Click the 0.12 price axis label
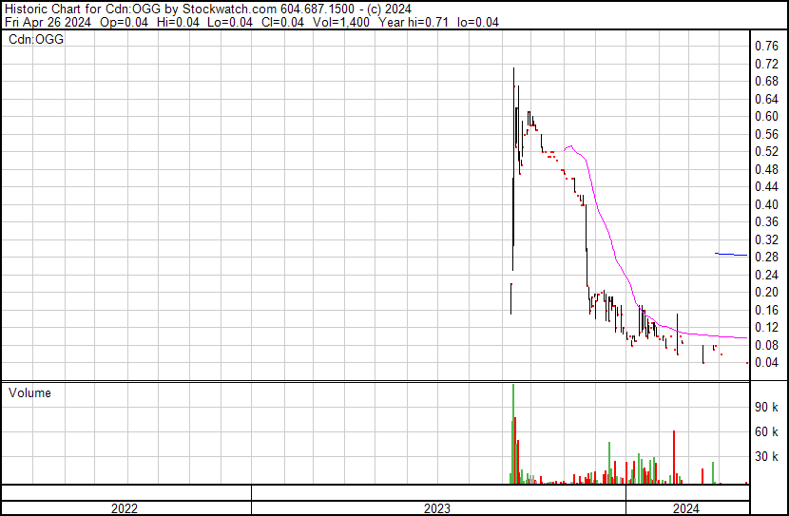This screenshot has height=516, width=789. tap(766, 328)
